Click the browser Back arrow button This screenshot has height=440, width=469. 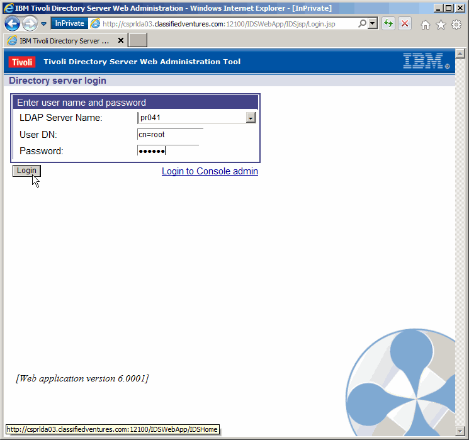[x=12, y=24]
